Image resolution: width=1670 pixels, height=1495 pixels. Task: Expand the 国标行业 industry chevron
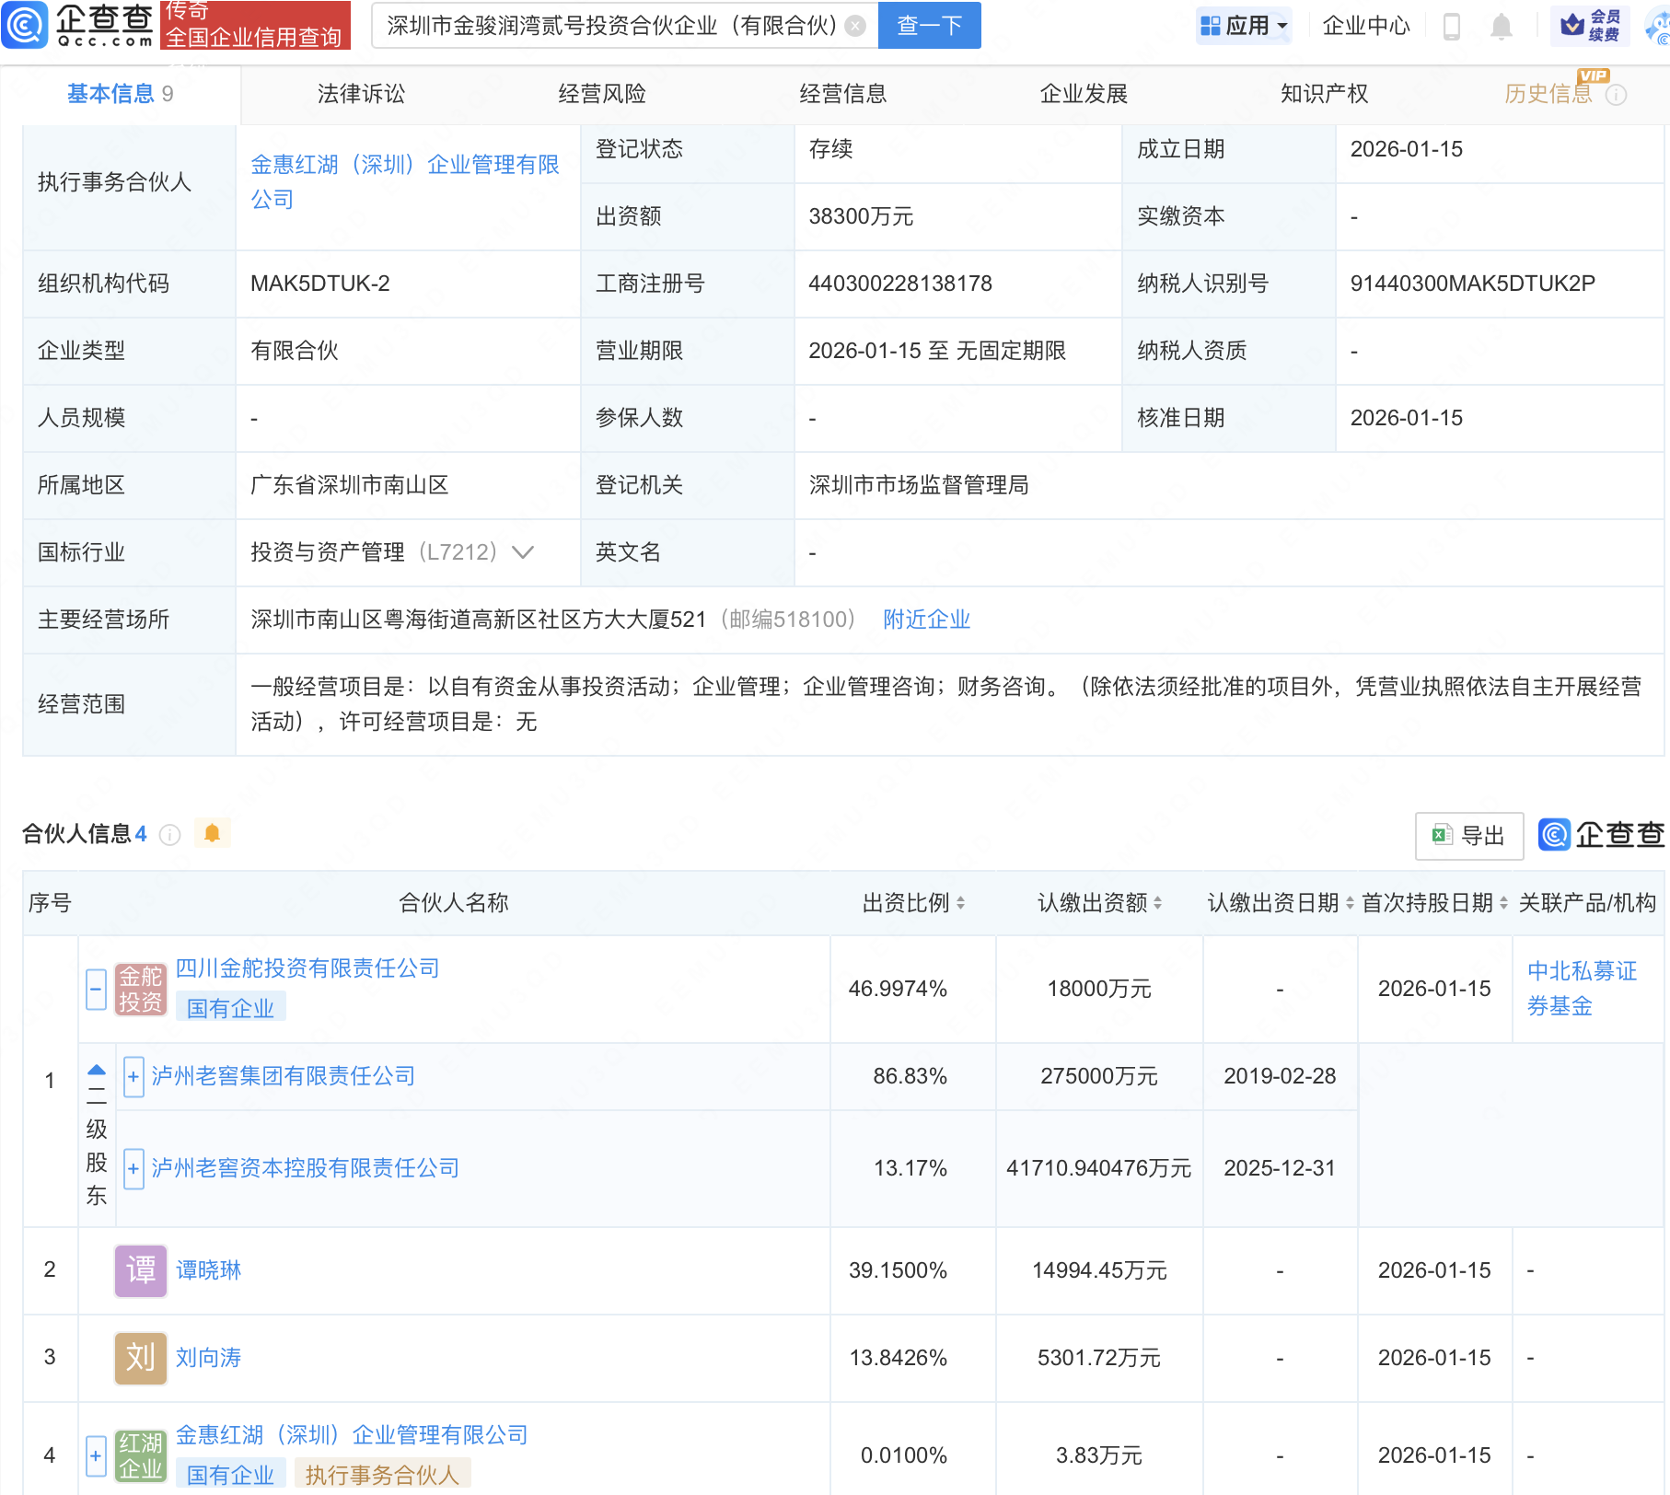pyautogui.click(x=523, y=552)
